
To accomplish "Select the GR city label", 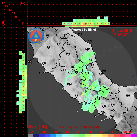I will [x=44, y=63].
